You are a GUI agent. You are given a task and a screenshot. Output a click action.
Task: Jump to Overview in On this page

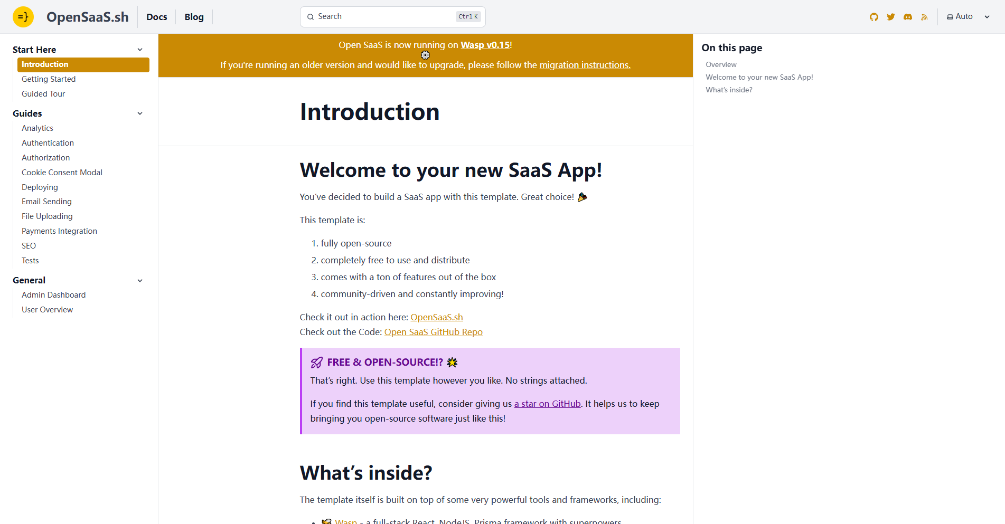(721, 64)
